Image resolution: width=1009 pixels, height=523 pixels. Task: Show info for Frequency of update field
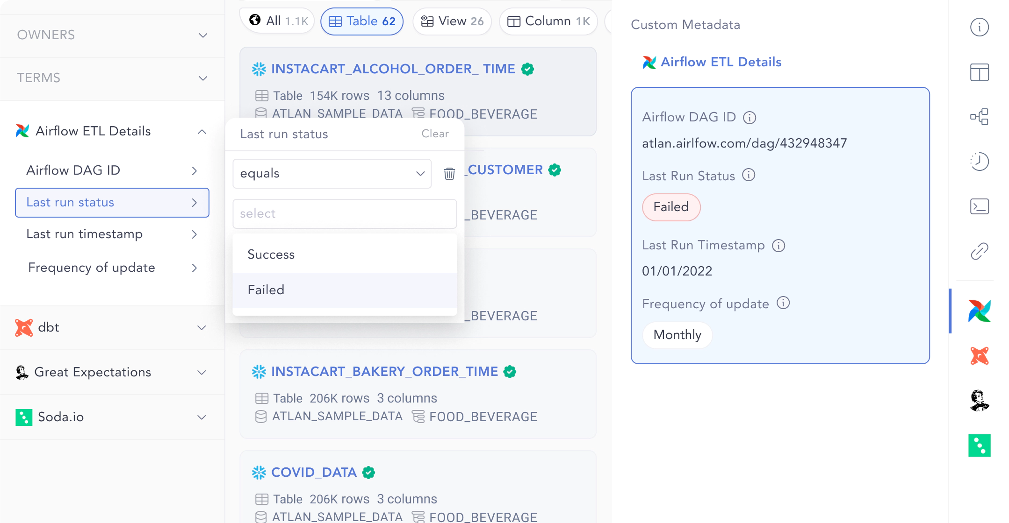(783, 303)
